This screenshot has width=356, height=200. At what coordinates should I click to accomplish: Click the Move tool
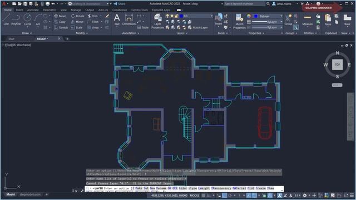coord(60,16)
